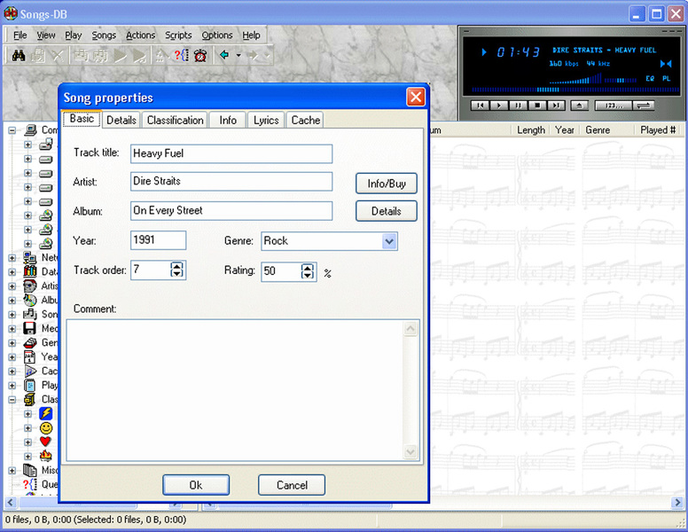Click the Cache tab

pos(305,120)
